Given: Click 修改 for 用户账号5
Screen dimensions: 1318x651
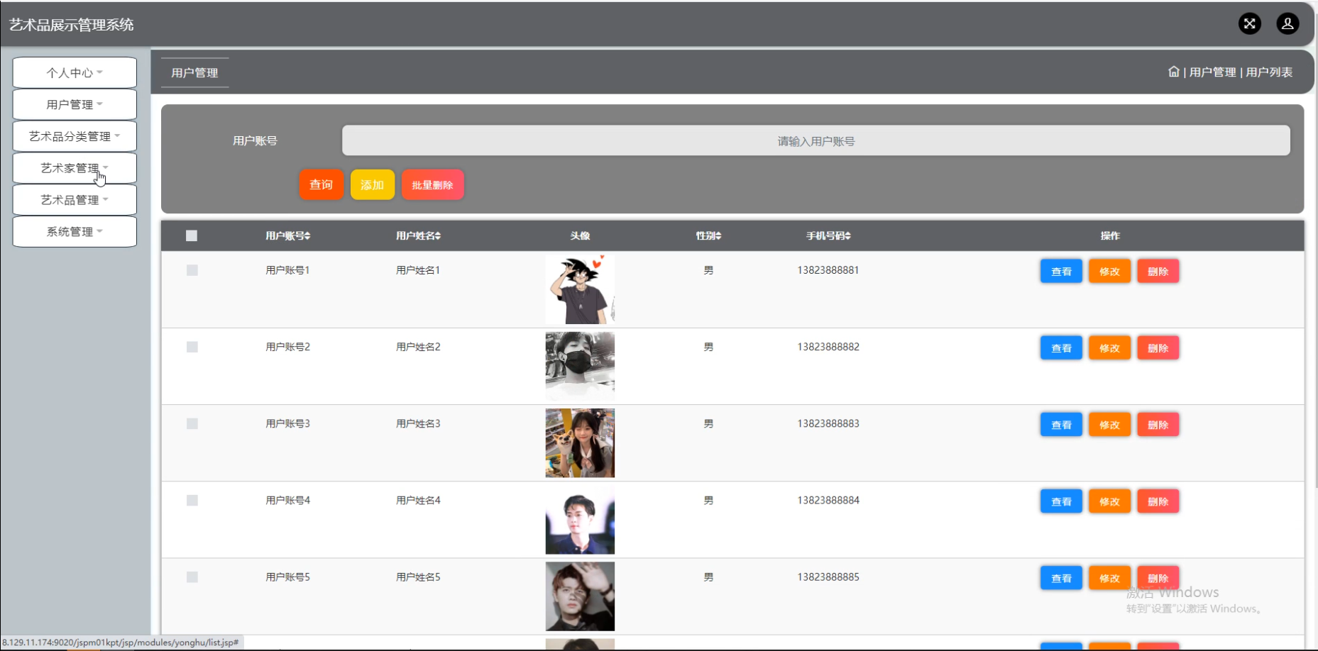Looking at the screenshot, I should click(x=1109, y=578).
